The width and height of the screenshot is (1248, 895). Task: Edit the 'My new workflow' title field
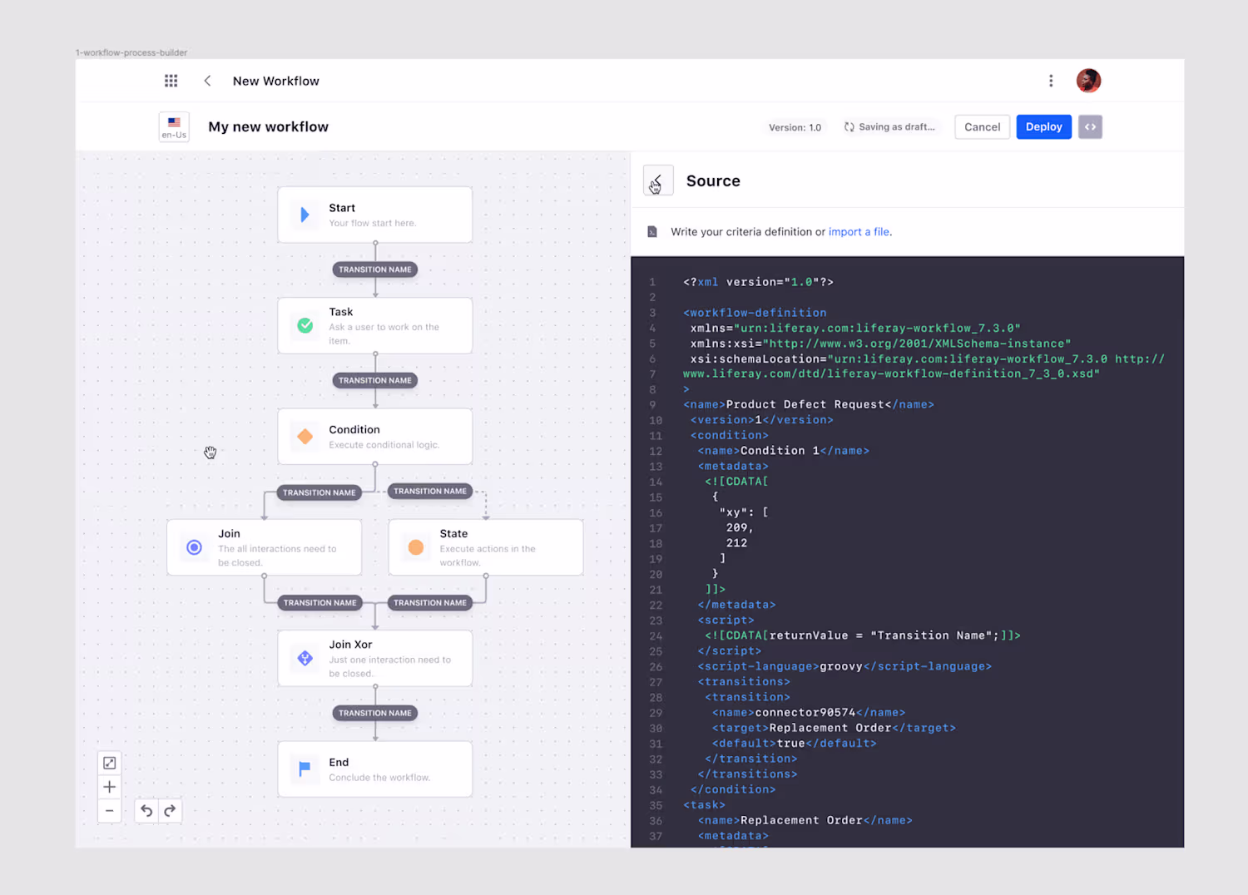pyautogui.click(x=269, y=126)
